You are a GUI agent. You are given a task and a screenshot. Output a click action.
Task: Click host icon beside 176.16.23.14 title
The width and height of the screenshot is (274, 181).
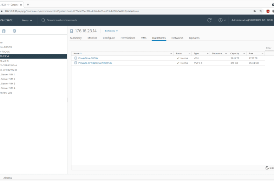[71, 31]
